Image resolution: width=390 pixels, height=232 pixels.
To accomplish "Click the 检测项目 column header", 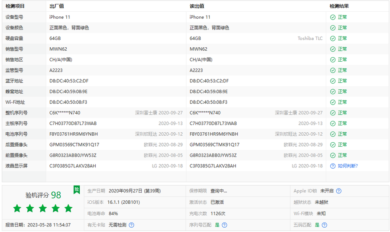I will (x=15, y=6).
